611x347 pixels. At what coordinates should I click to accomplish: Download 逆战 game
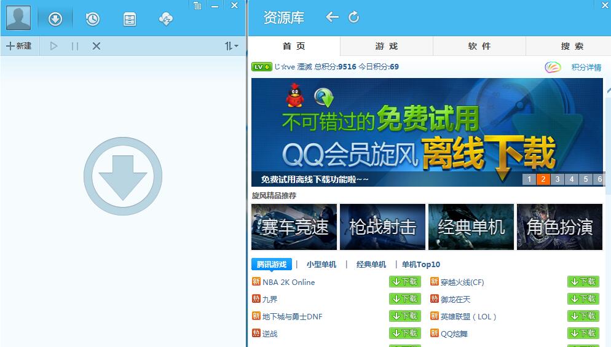[405, 333]
